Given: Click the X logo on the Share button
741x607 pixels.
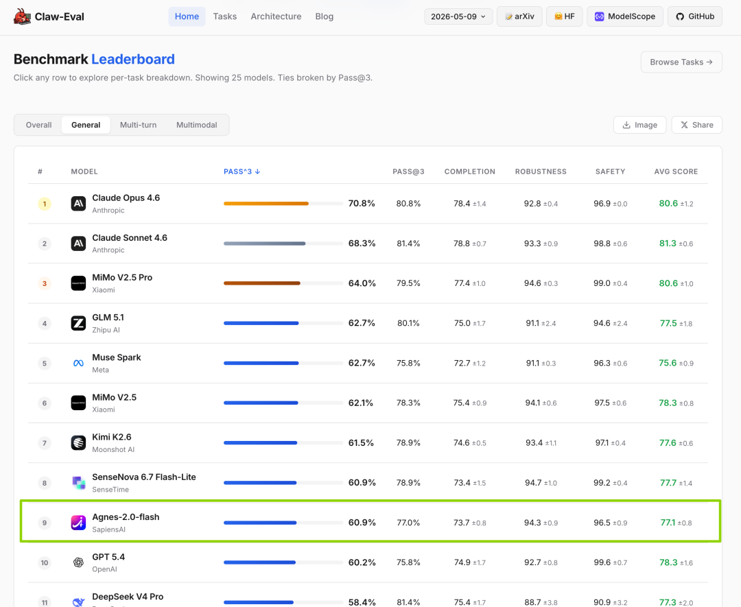Looking at the screenshot, I should [x=684, y=125].
